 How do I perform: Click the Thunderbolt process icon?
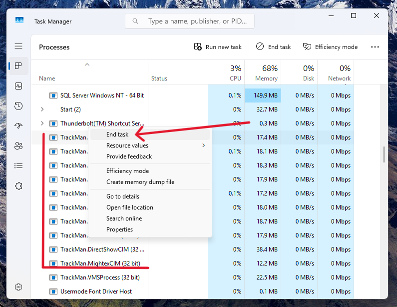[x=53, y=123]
